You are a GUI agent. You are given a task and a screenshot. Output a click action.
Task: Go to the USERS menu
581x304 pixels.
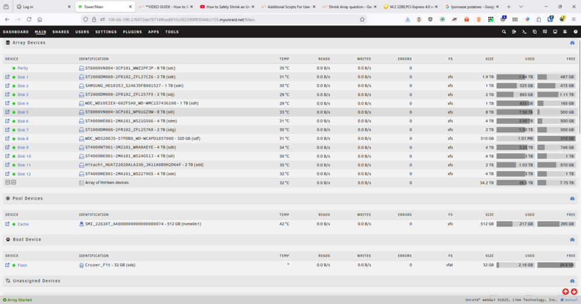[x=83, y=32]
